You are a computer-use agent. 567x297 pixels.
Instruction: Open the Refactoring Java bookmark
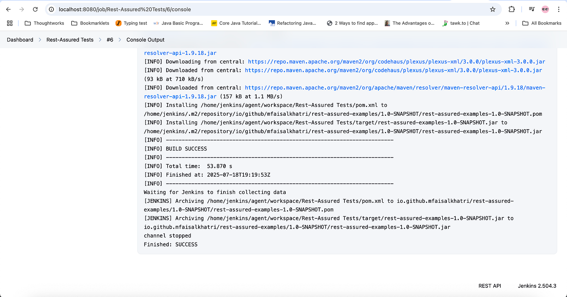pyautogui.click(x=292, y=23)
